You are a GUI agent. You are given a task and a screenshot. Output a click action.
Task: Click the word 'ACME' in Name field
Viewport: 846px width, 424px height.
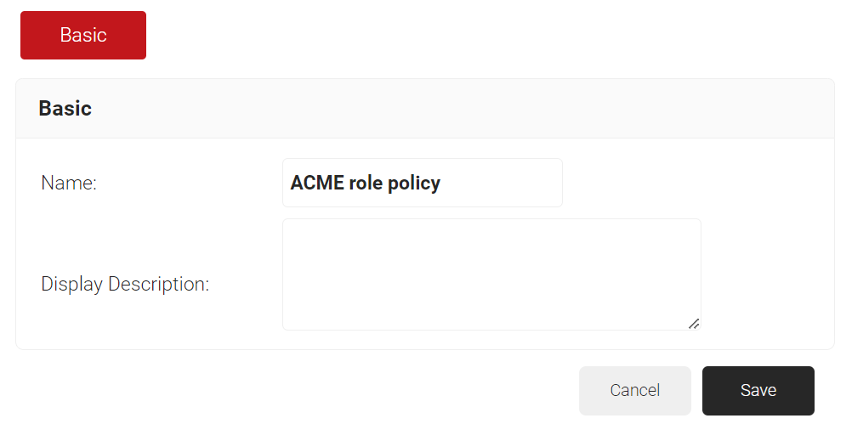316,183
